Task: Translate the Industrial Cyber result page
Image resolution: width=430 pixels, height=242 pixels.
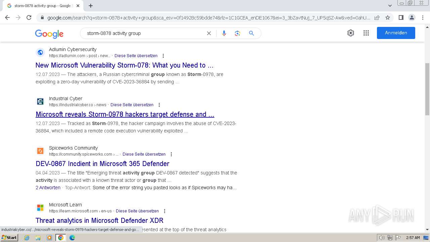Action: coord(132,105)
